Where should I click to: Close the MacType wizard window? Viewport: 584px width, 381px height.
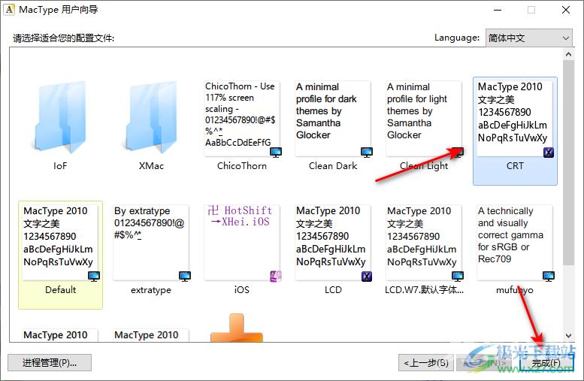(566, 10)
